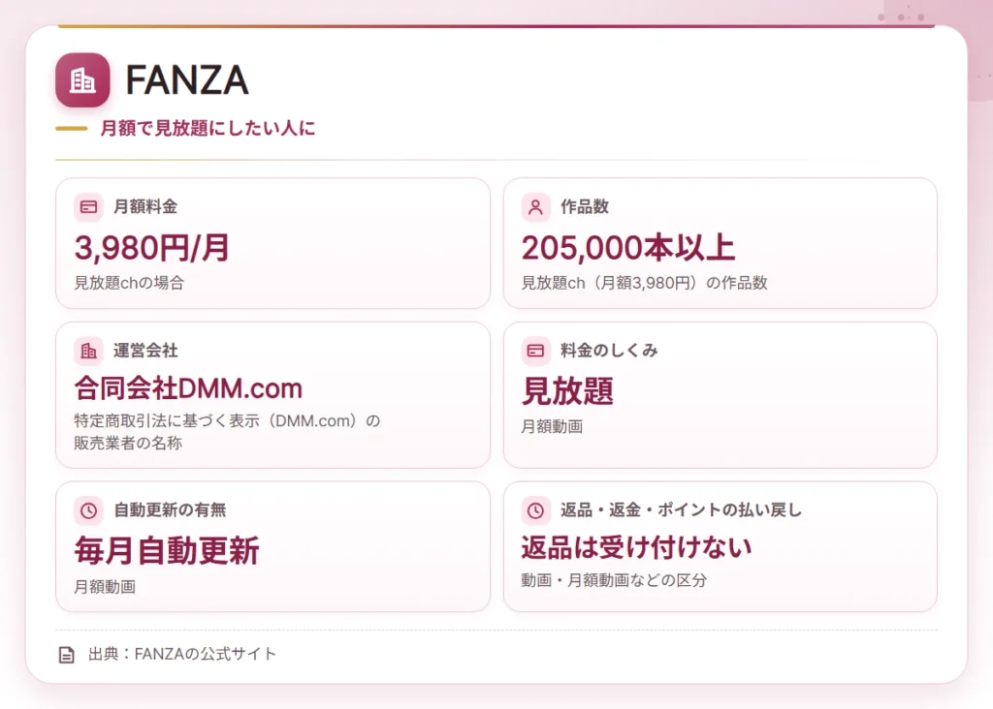This screenshot has height=709, width=993.
Task: Click the 合同会社DMM.com value
Action: click(x=188, y=388)
